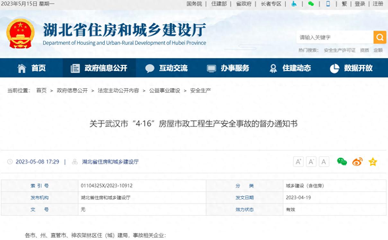The width and height of the screenshot is (388, 240).
Task: Open the 安全生产许可证 hot search link
Action: pos(339,50)
